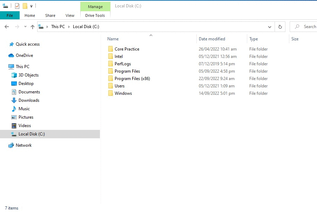Open Downloads in the sidebar
This screenshot has width=317, height=212.
(29, 100)
